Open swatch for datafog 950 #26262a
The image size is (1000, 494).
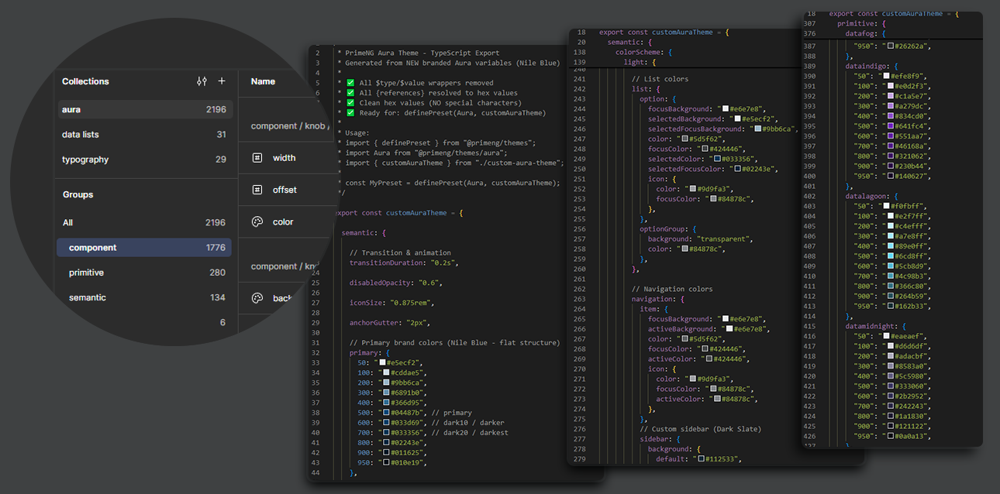pos(892,46)
